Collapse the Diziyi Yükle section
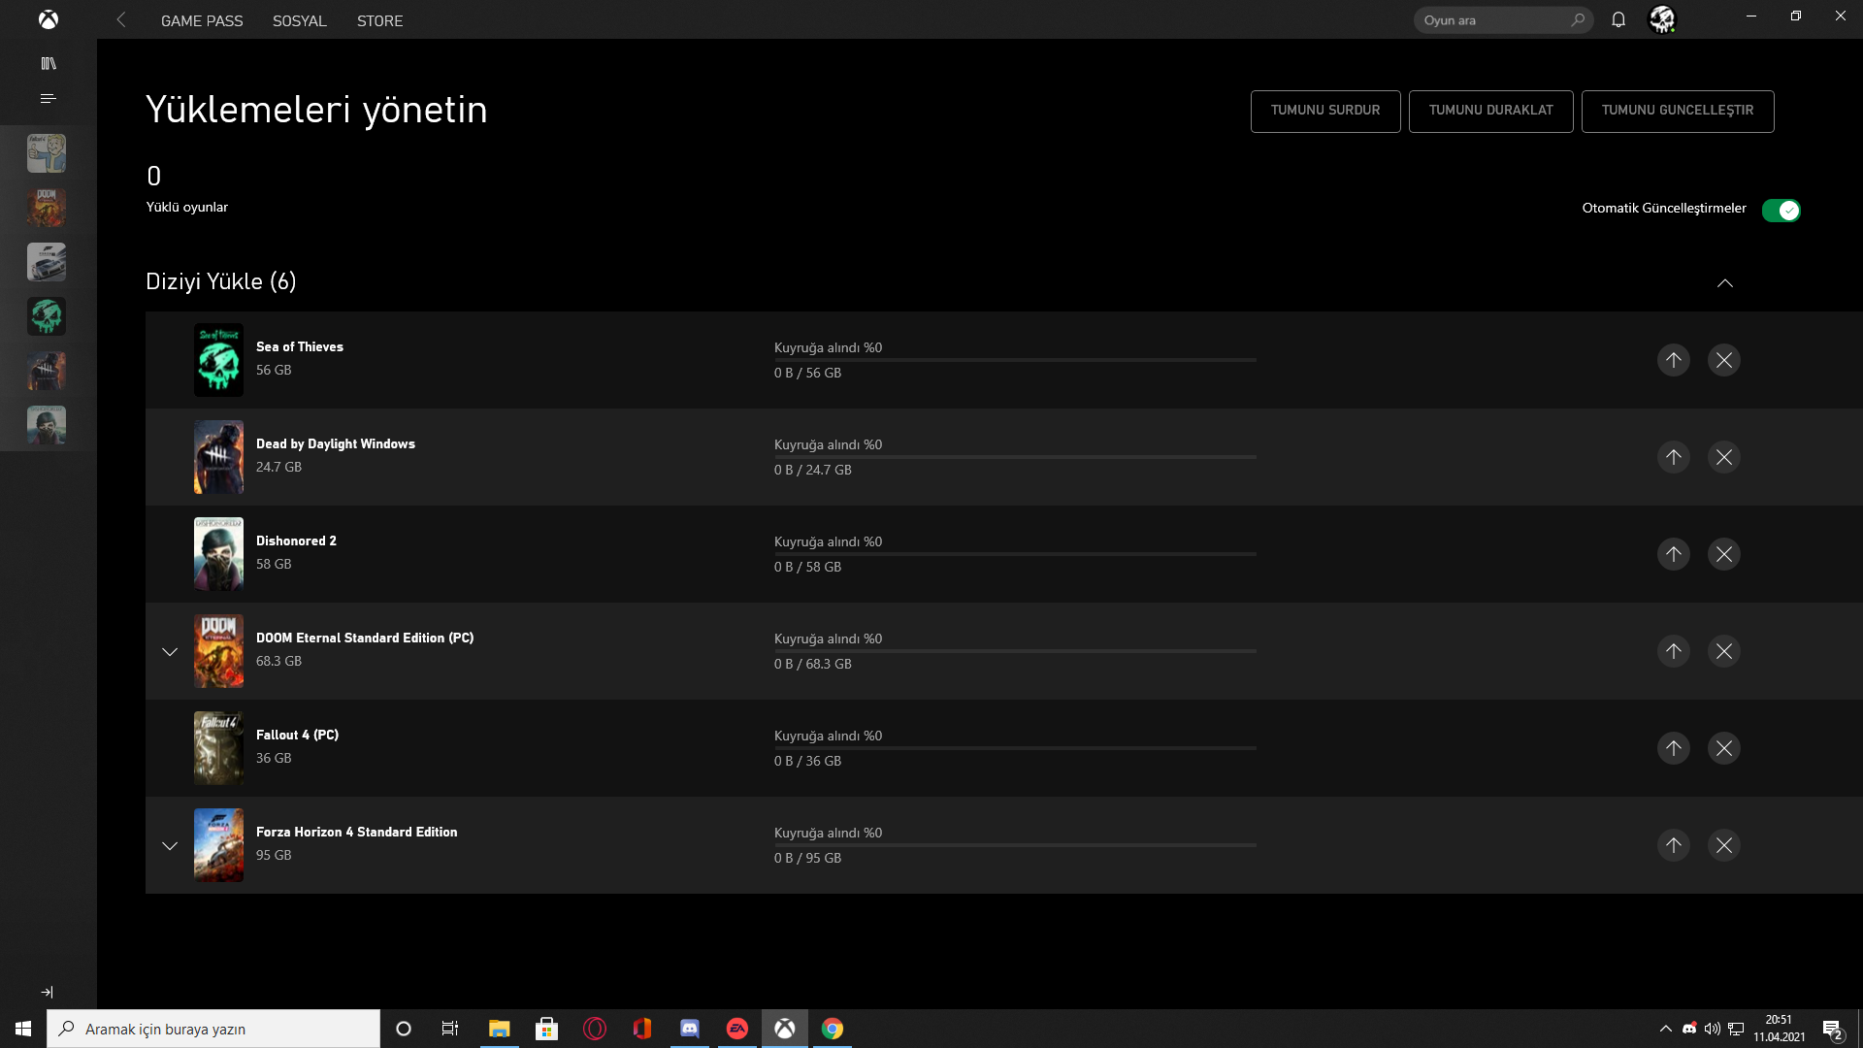1863x1048 pixels. click(x=1724, y=283)
